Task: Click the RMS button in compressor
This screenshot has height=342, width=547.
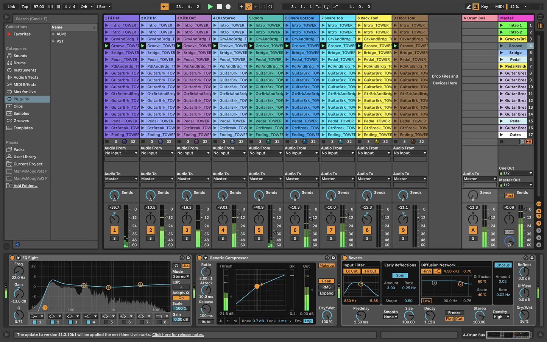Action: (326, 287)
